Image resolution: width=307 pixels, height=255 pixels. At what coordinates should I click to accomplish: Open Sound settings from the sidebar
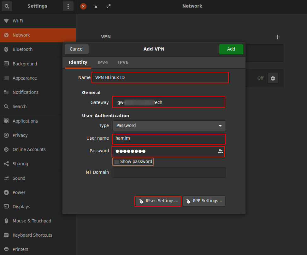pyautogui.click(x=20, y=178)
